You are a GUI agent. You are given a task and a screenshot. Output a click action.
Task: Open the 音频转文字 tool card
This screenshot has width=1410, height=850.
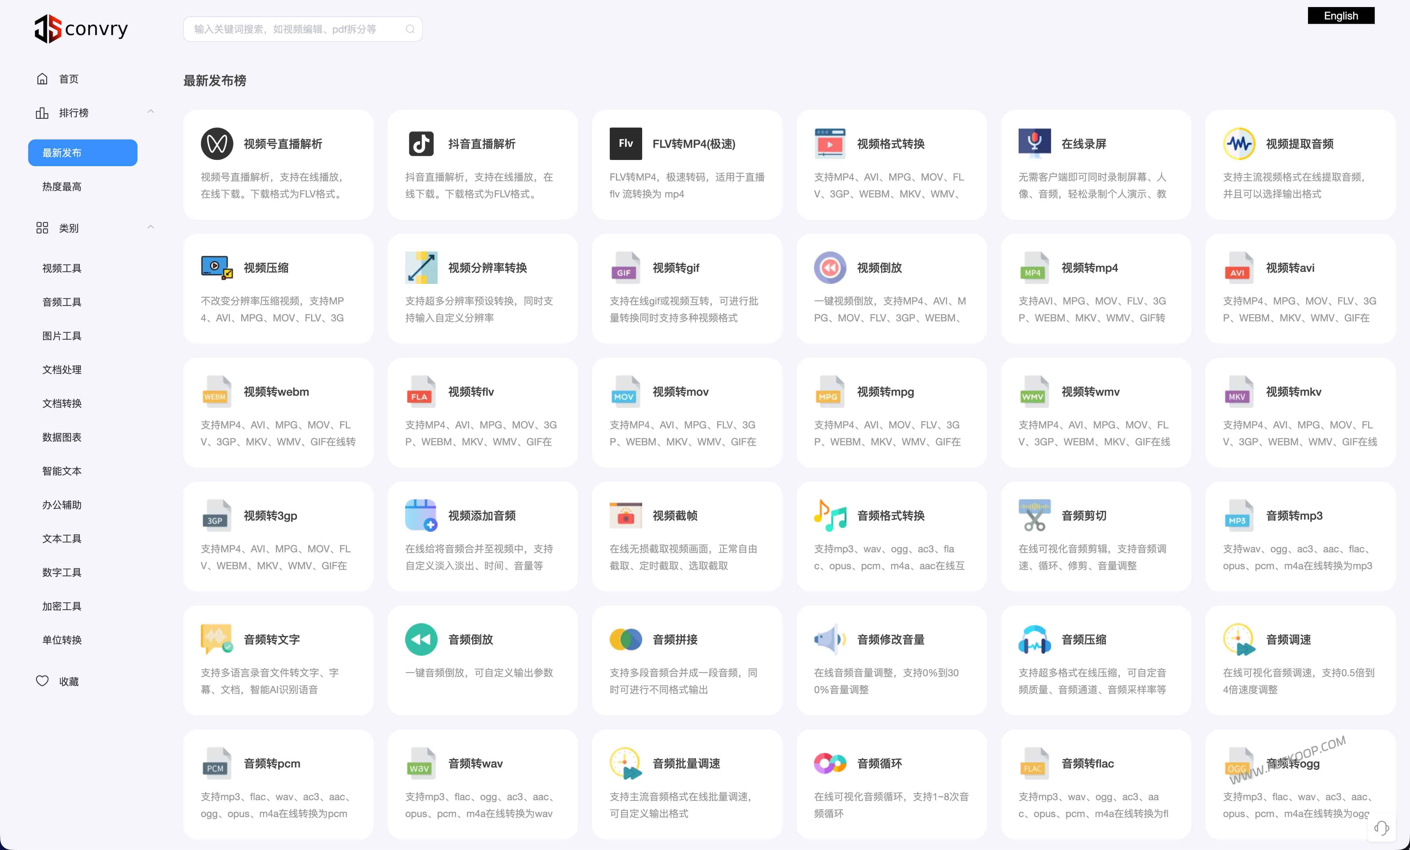[278, 661]
